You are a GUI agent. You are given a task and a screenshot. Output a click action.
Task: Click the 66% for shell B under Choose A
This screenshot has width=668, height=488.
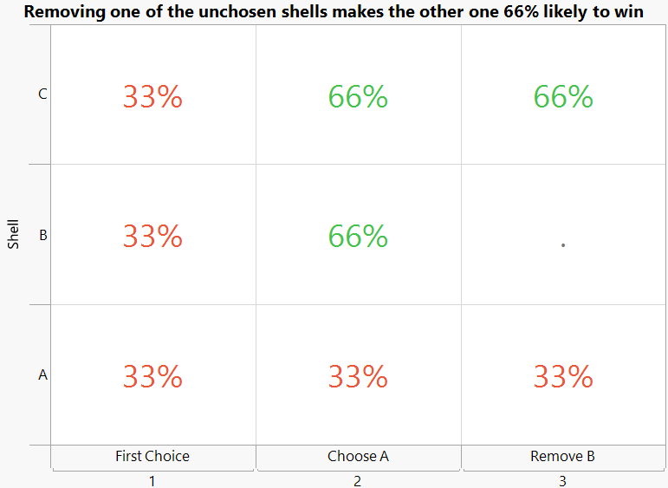tap(358, 236)
